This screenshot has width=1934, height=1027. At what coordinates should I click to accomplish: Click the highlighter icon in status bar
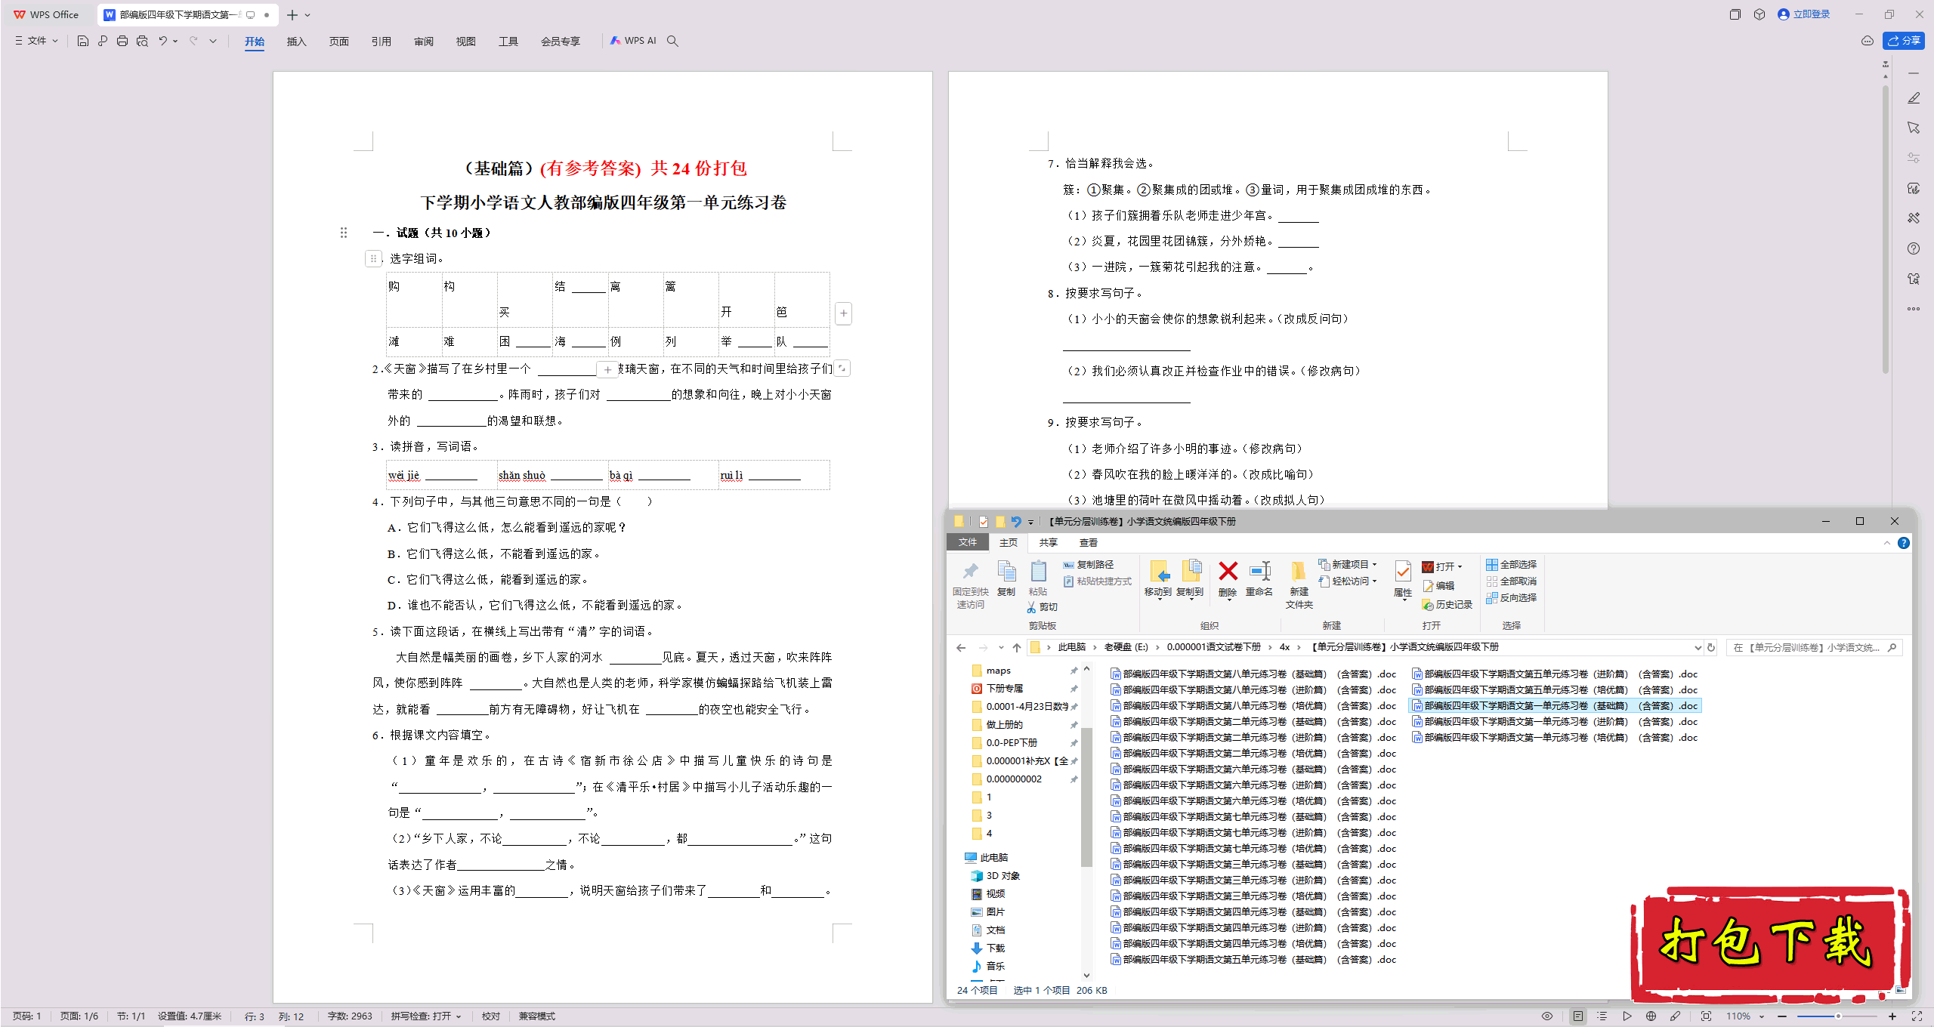[x=1675, y=1016]
